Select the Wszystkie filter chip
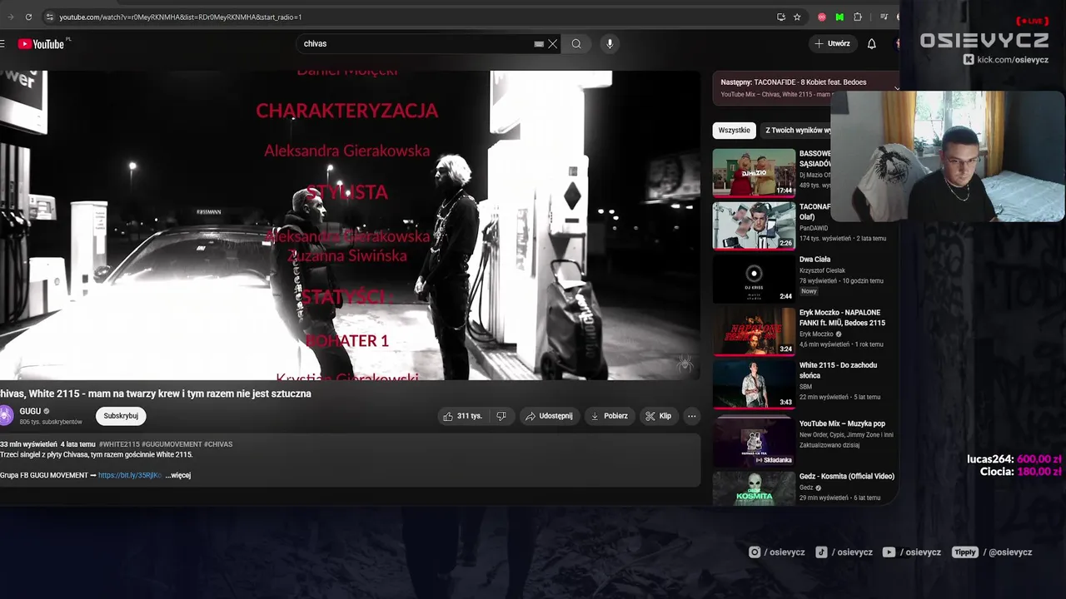Image resolution: width=1066 pixels, height=599 pixels. 734,130
